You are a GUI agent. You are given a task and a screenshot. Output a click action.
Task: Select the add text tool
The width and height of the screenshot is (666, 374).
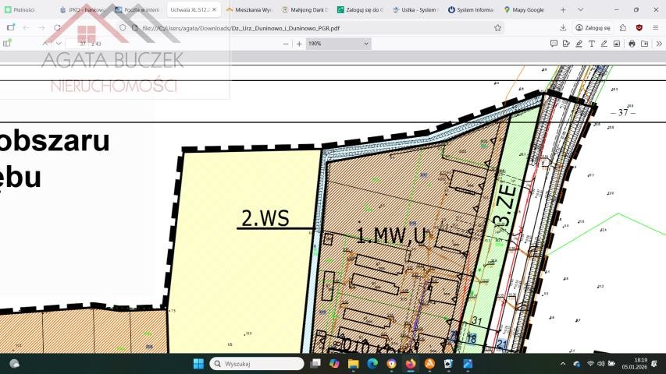pyautogui.click(x=591, y=44)
